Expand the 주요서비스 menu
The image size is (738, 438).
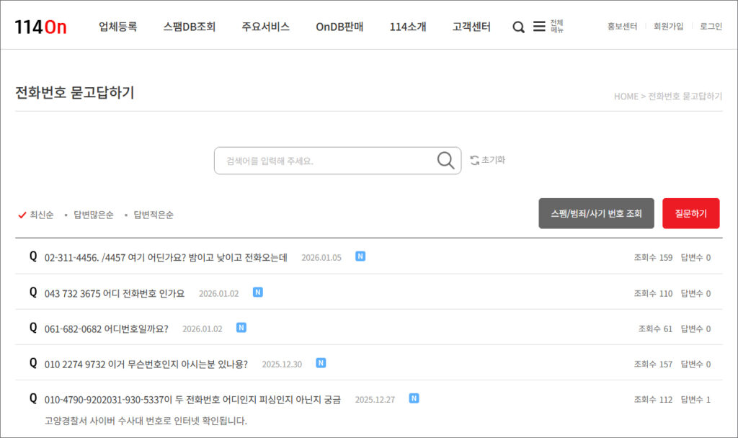(x=265, y=27)
